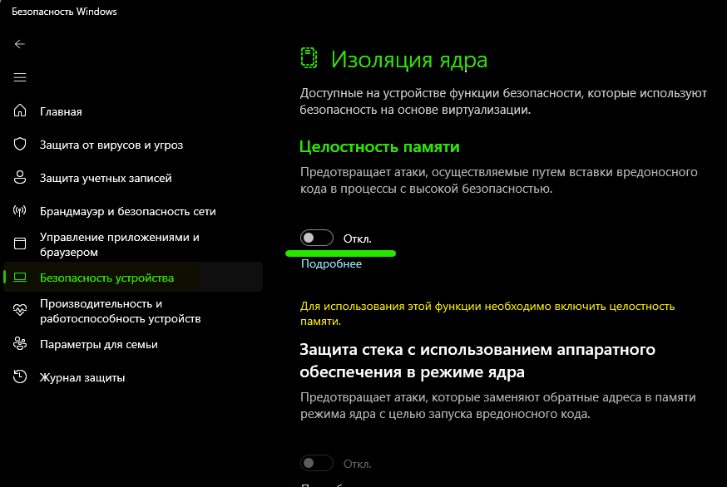Click the home icon for Главная
727x487 pixels.
coord(19,111)
